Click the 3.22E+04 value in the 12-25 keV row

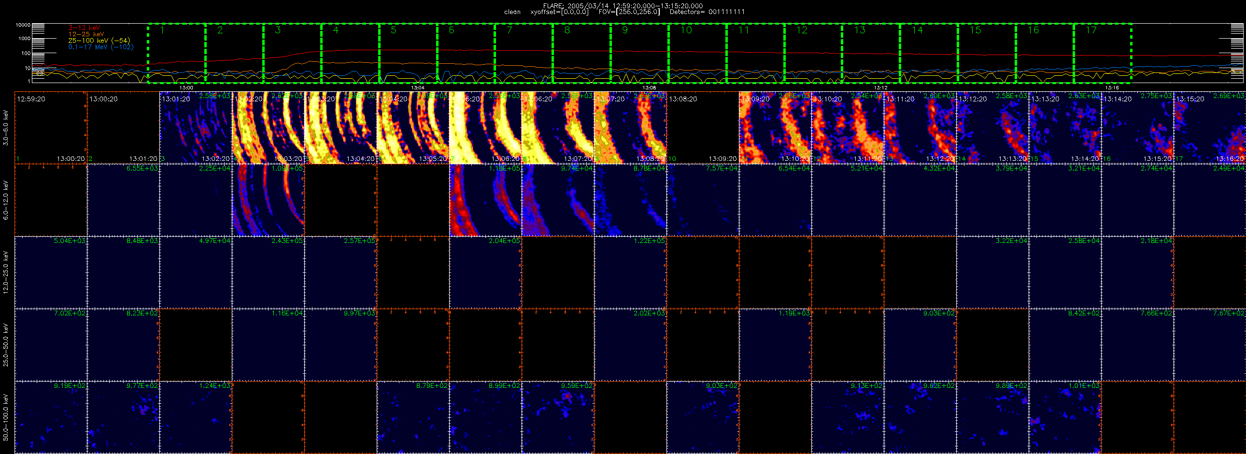pyautogui.click(x=1012, y=241)
